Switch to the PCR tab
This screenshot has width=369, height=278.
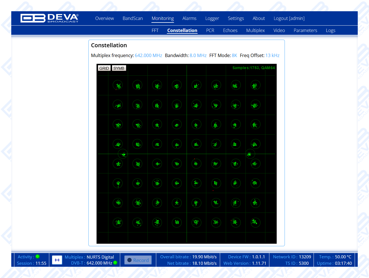210,30
